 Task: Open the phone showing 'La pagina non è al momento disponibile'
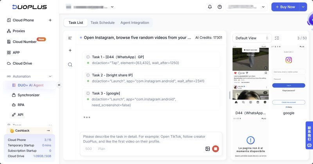[250, 137]
